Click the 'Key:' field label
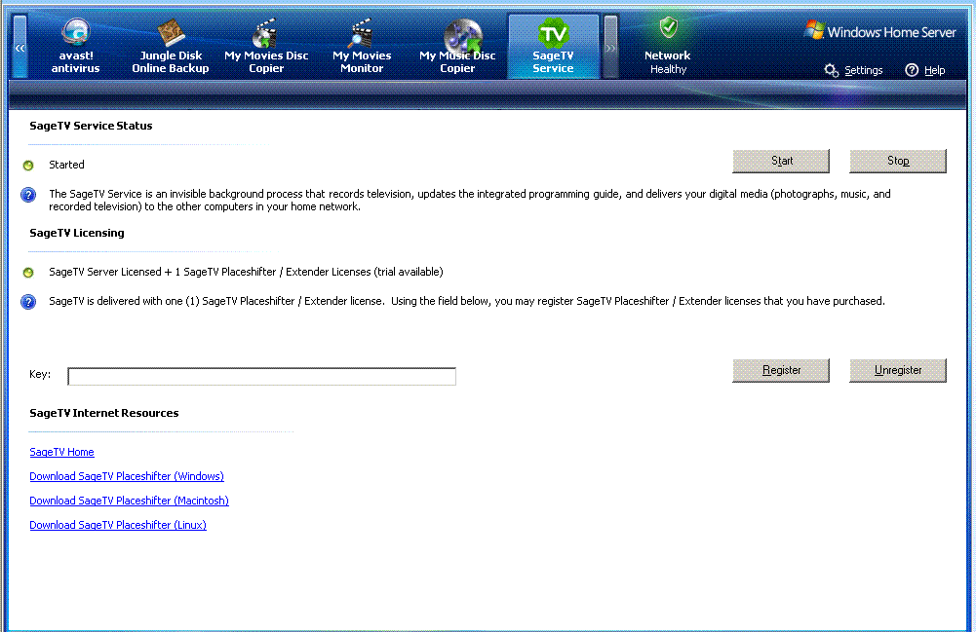Screen dimensions: 976x632 tap(40, 374)
